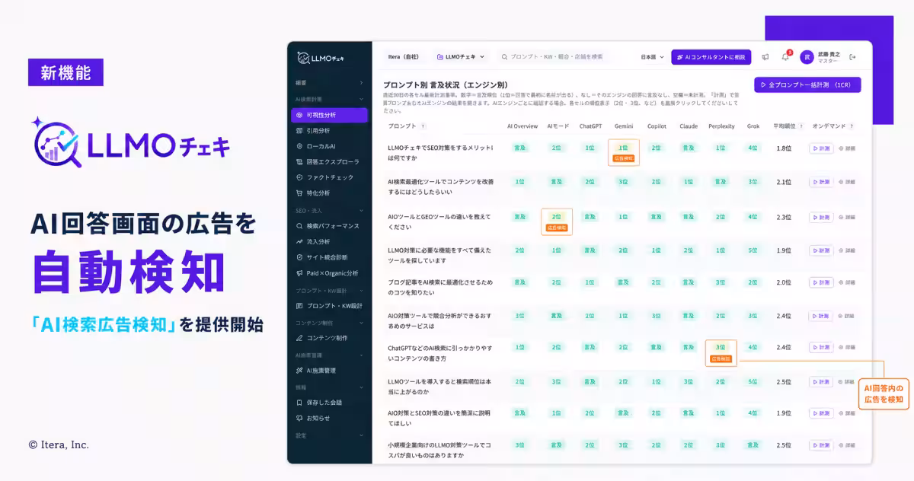
Task: Click the Perplexity column header
Action: (x=721, y=126)
